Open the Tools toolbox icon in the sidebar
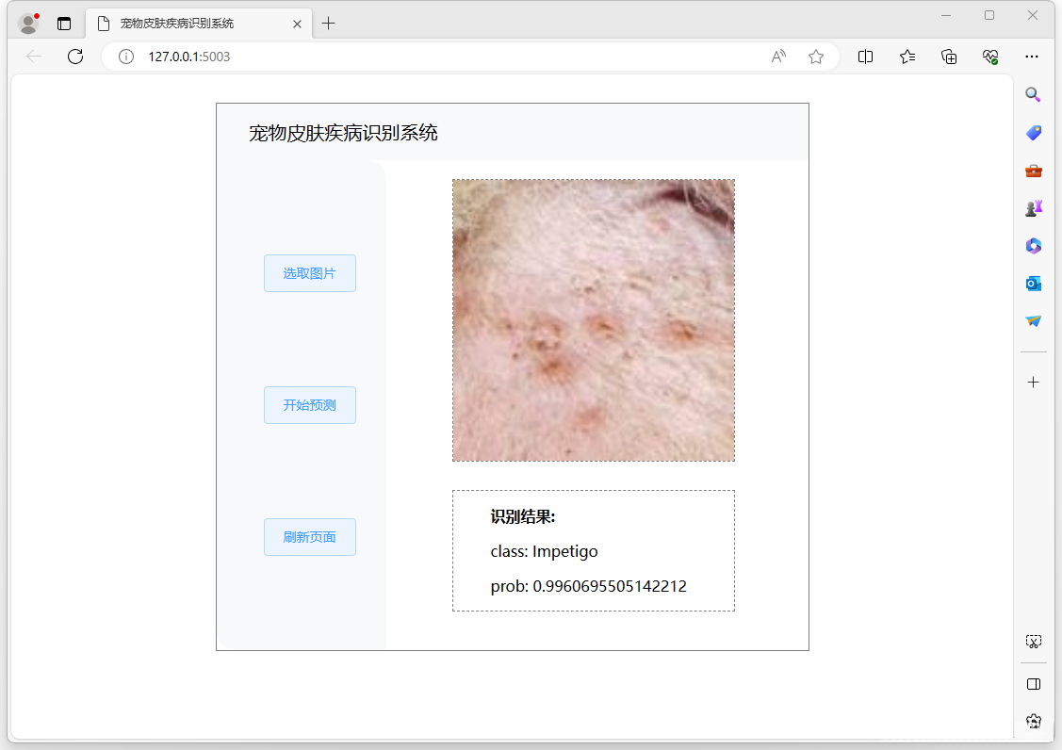 coord(1033,171)
